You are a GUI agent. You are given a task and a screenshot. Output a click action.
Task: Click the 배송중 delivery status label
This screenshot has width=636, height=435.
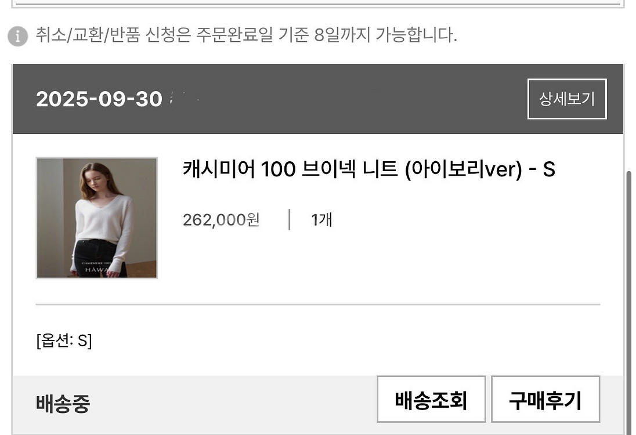[x=63, y=403]
